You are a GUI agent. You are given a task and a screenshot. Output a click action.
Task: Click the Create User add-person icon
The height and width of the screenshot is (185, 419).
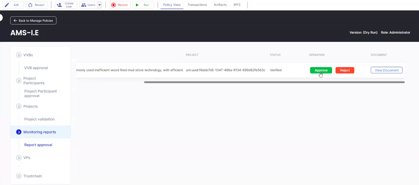(59, 5)
